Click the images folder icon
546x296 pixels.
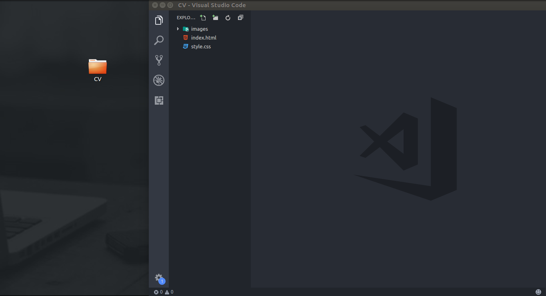186,29
